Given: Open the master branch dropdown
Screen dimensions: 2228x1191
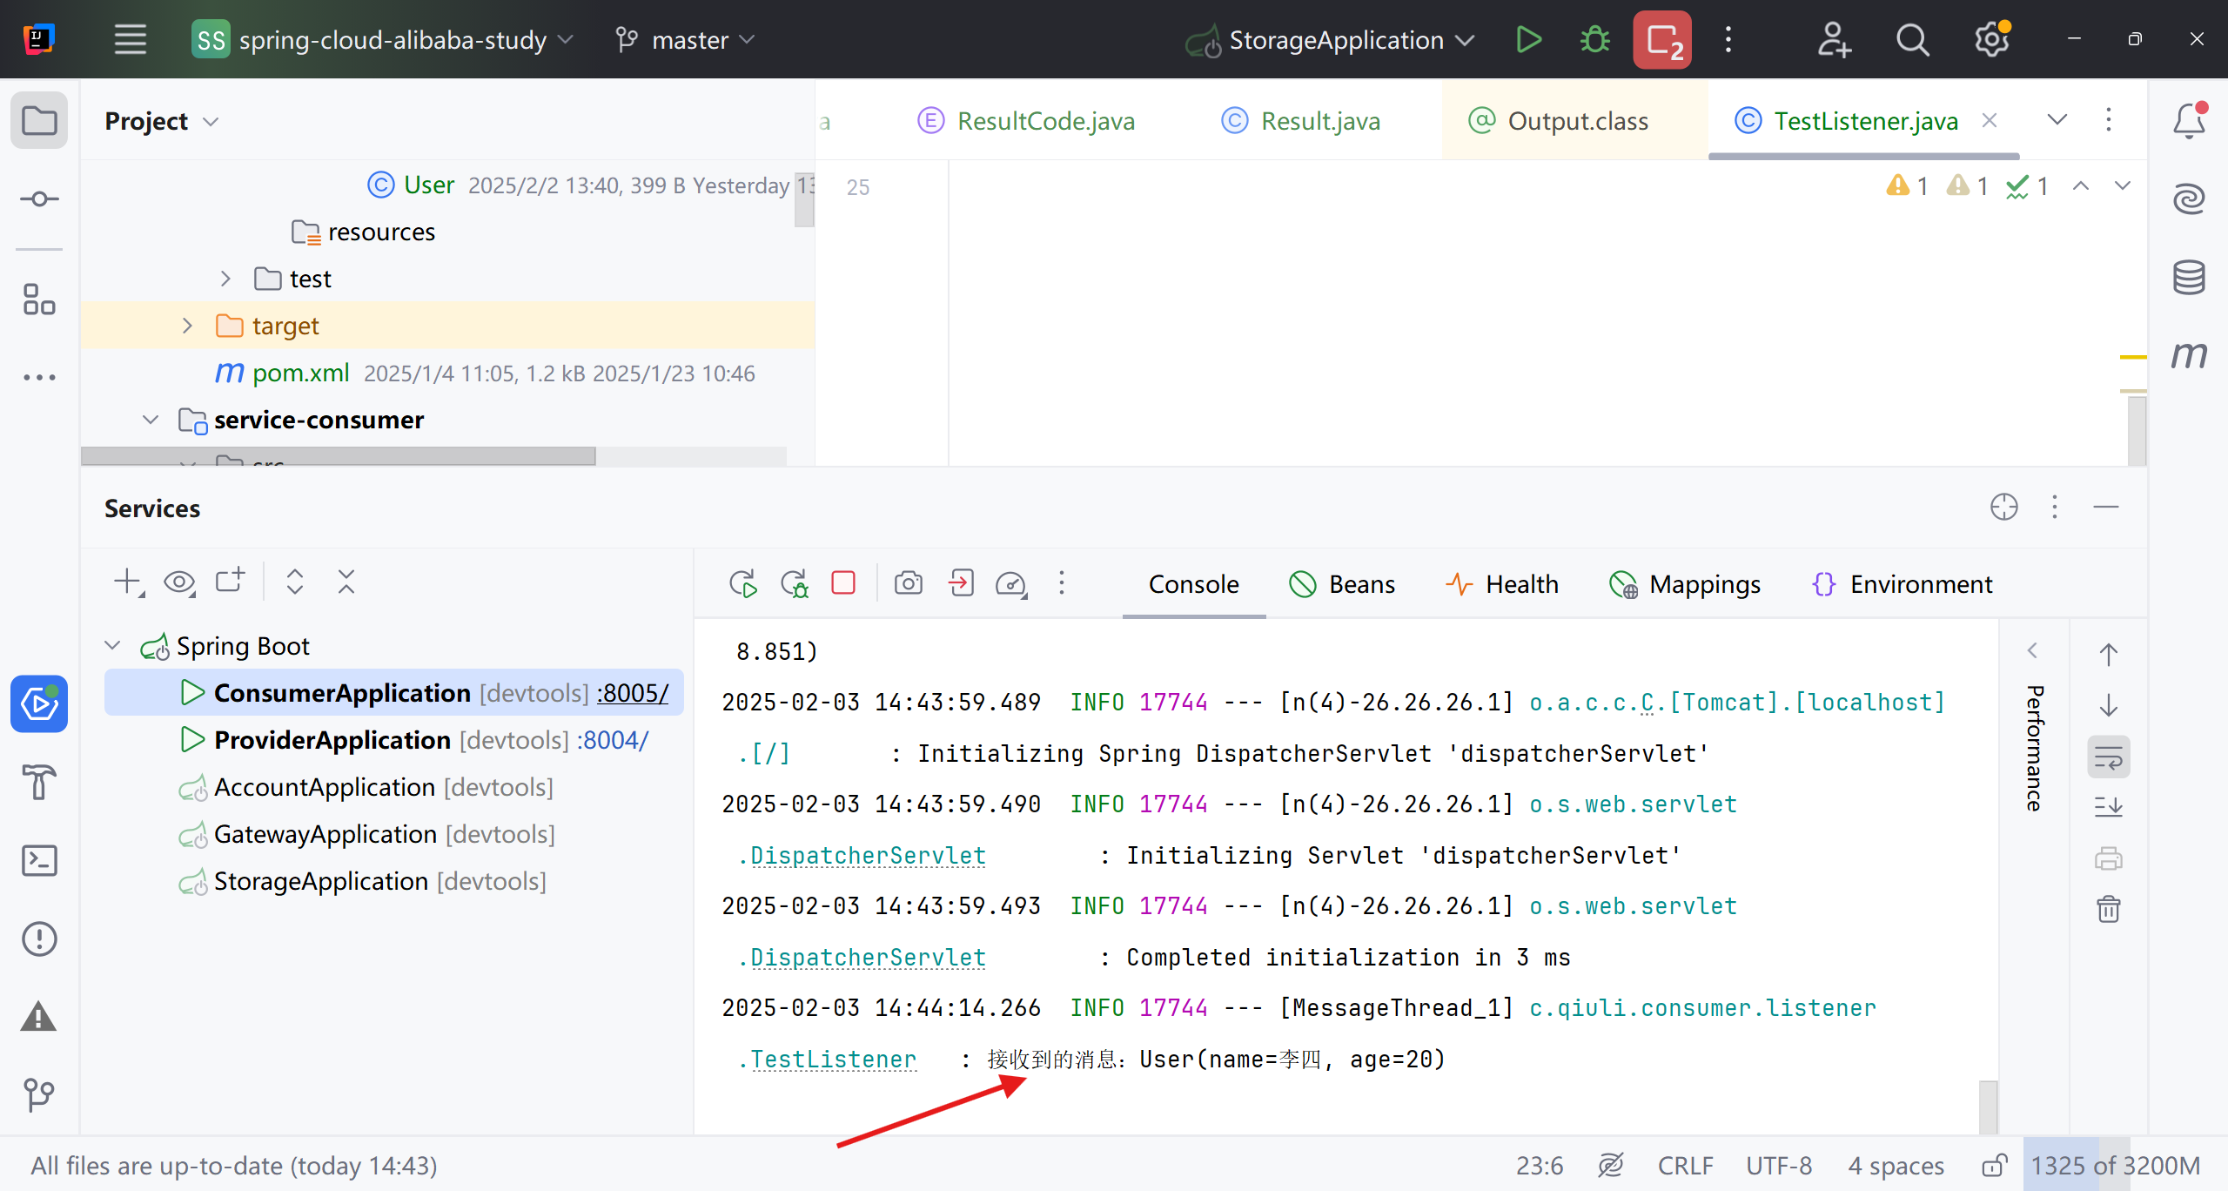Looking at the screenshot, I should [686, 40].
